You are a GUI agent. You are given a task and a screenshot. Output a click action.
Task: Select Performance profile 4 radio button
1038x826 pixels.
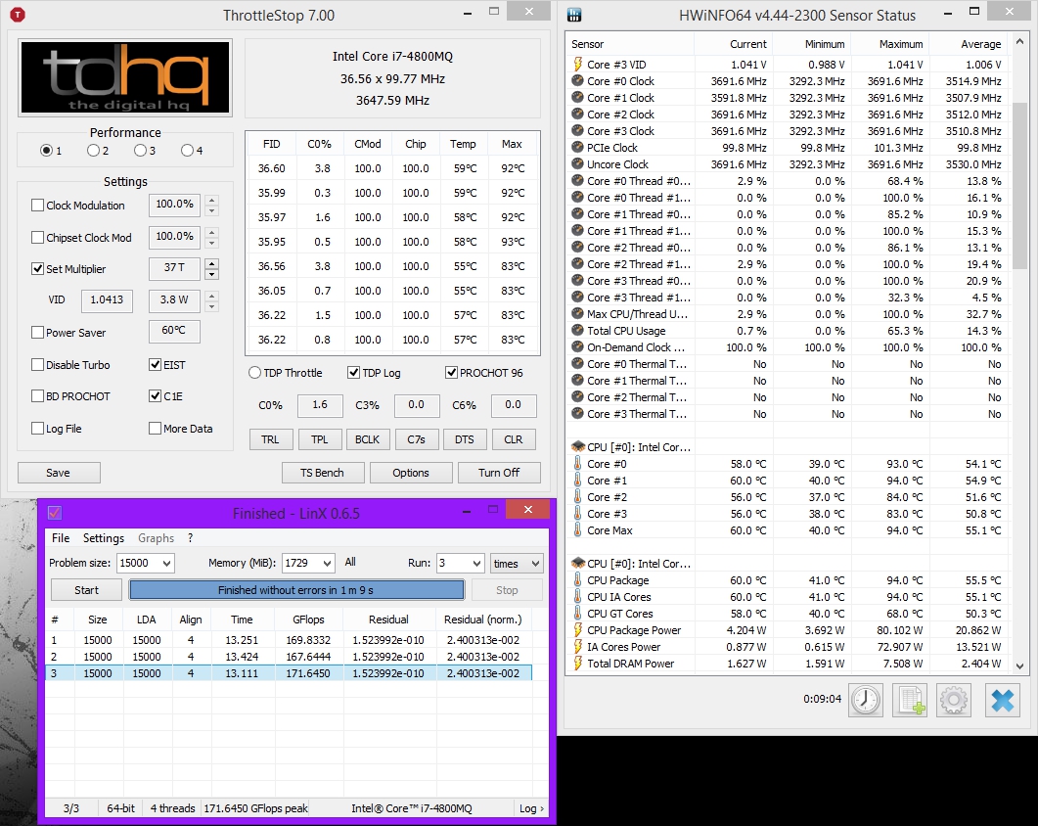coord(187,151)
